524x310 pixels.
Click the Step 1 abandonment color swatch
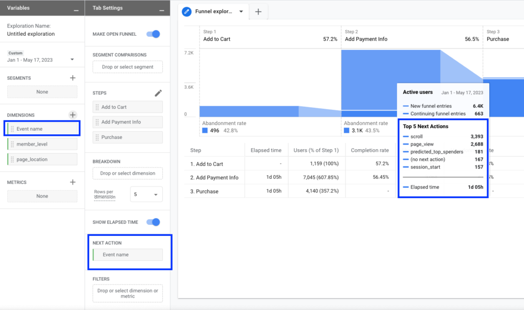click(205, 130)
